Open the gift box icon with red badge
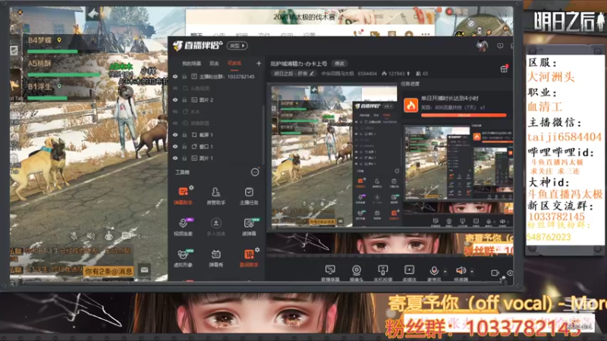The height and width of the screenshot is (341, 607). point(504,69)
